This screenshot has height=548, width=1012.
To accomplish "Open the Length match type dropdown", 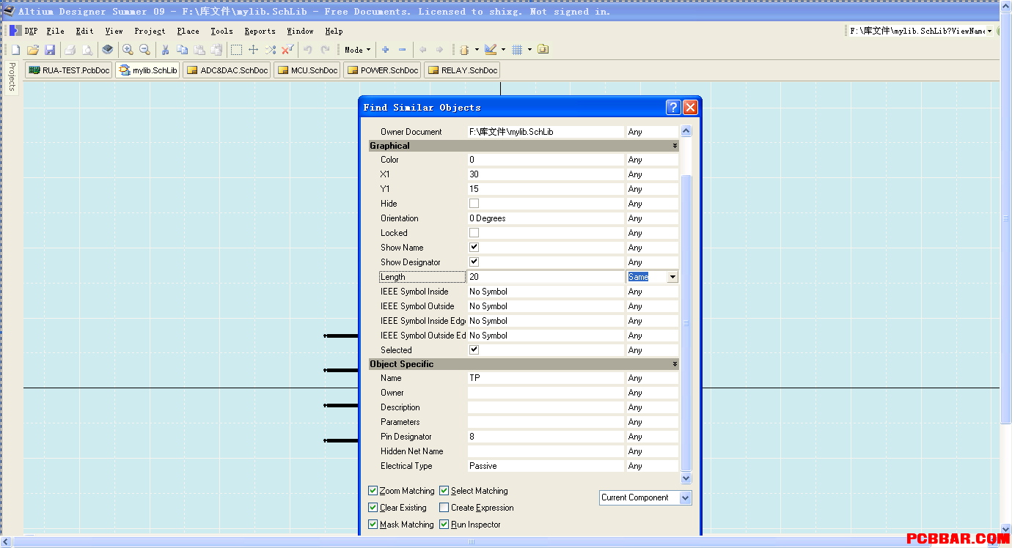I will click(672, 277).
